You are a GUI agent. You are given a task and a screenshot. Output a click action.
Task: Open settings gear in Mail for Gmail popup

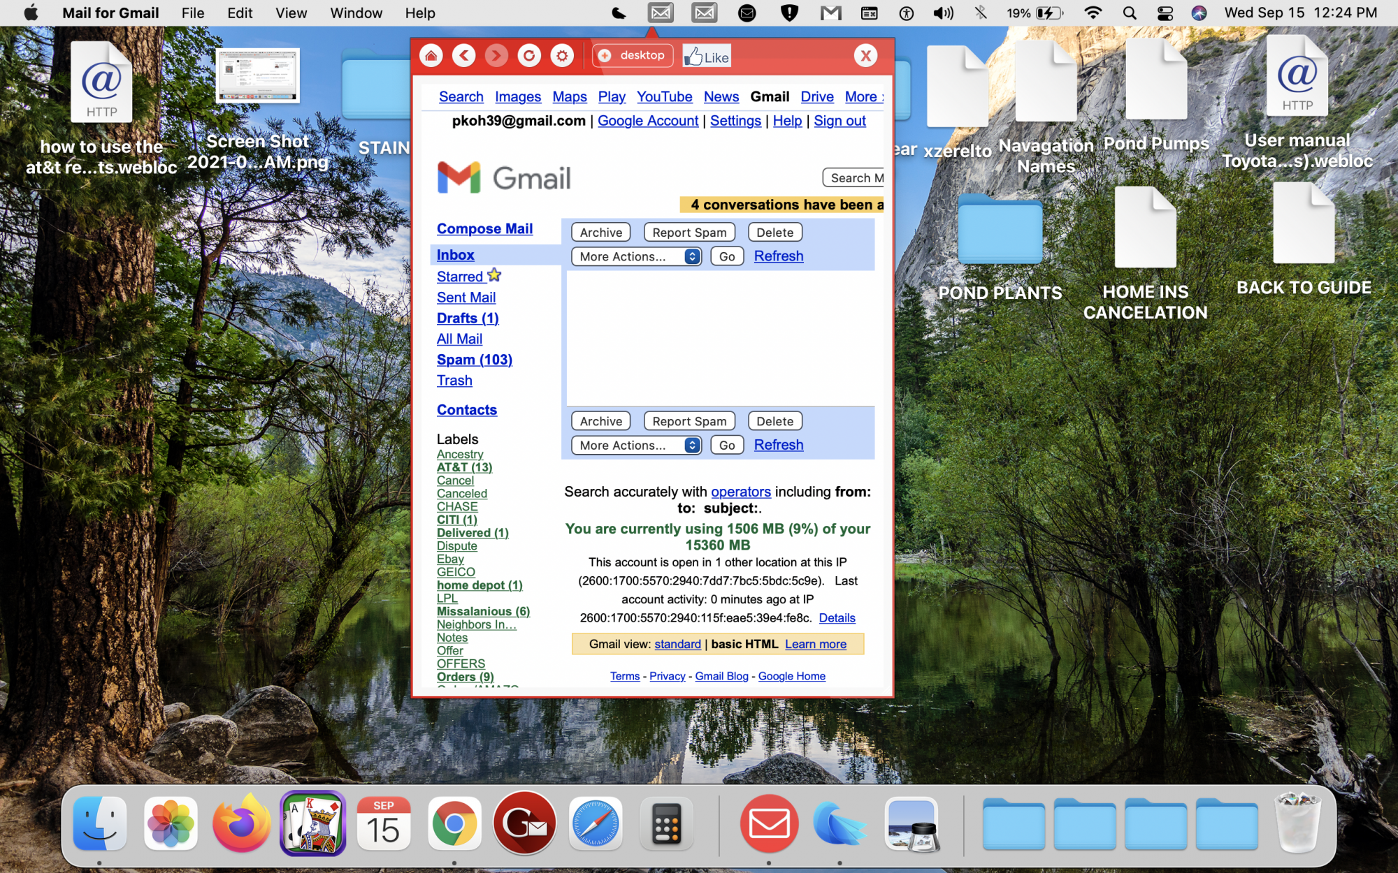point(562,55)
